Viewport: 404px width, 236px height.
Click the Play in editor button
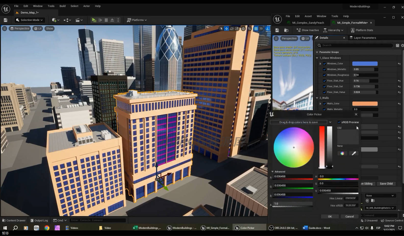(94, 20)
